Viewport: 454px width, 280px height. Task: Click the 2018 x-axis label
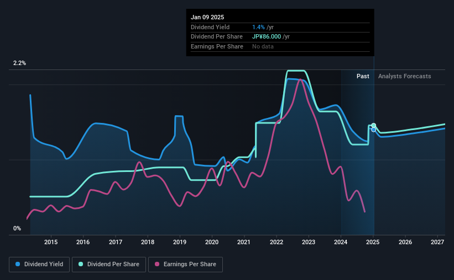point(148,242)
